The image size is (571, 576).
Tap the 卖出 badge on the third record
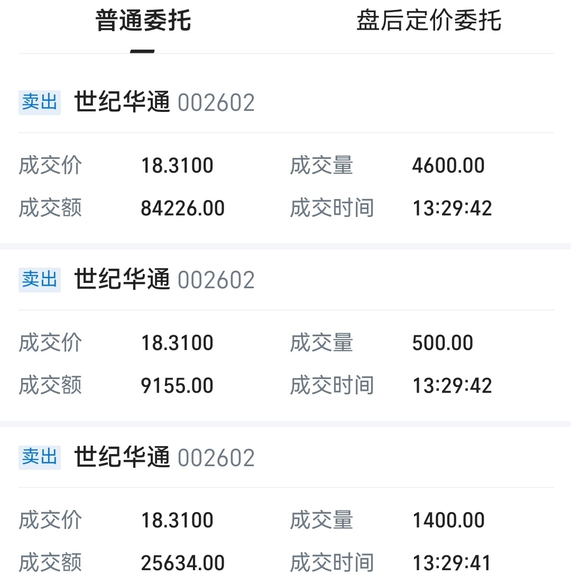(40, 457)
